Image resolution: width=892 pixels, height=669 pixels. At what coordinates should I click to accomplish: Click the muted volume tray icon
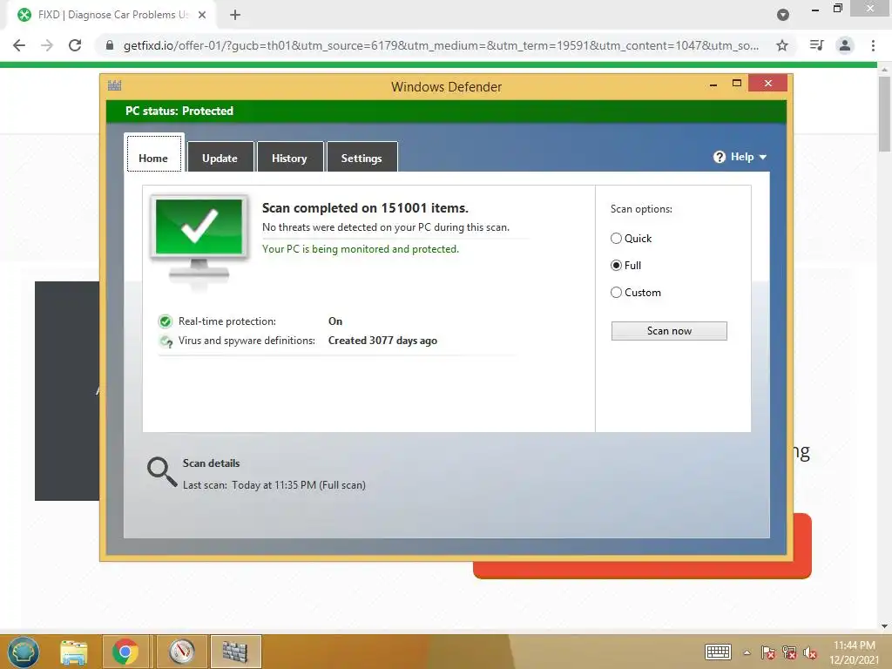click(810, 652)
